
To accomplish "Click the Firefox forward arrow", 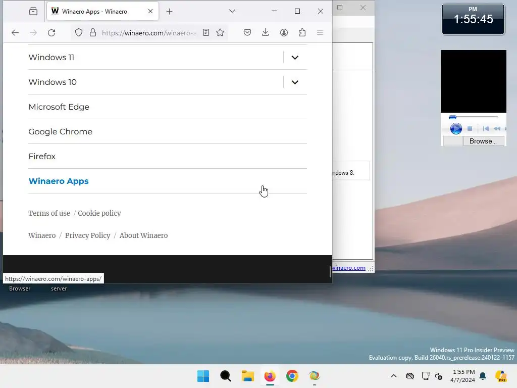I will coord(33,33).
